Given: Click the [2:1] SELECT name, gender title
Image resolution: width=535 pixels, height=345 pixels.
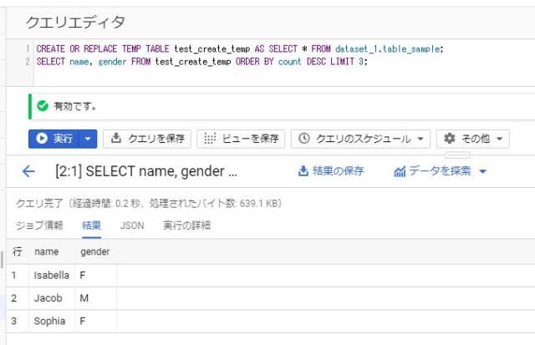Looking at the screenshot, I should pos(146,171).
